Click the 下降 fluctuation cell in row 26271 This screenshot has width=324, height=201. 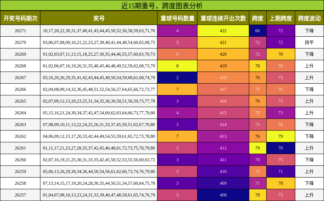(x=309, y=31)
